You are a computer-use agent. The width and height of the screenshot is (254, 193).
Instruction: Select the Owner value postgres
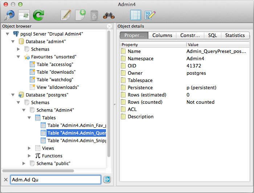[x=196, y=73]
